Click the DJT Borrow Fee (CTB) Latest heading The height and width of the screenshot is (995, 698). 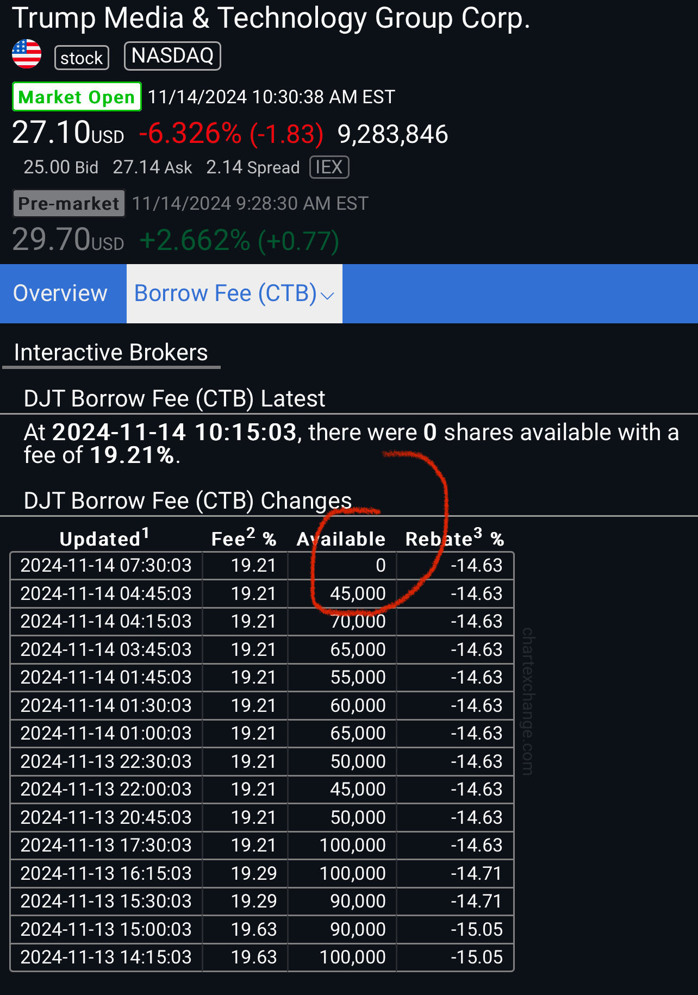tap(174, 399)
